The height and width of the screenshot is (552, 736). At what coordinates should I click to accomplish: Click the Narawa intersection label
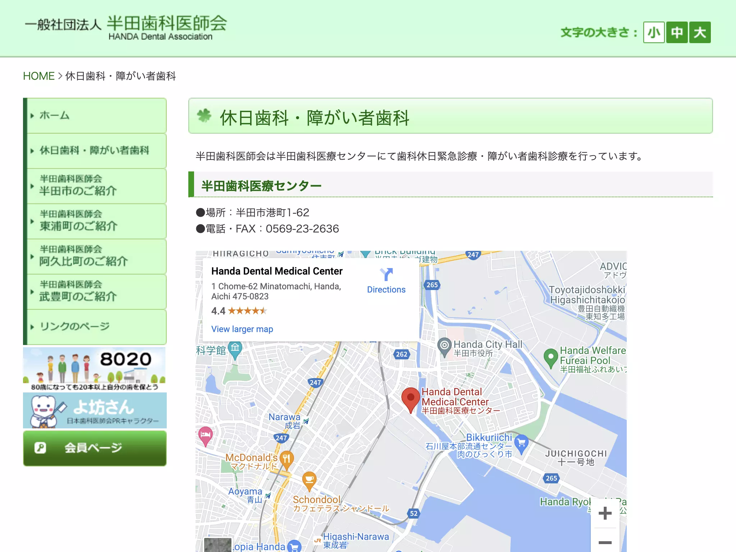pyautogui.click(x=285, y=421)
